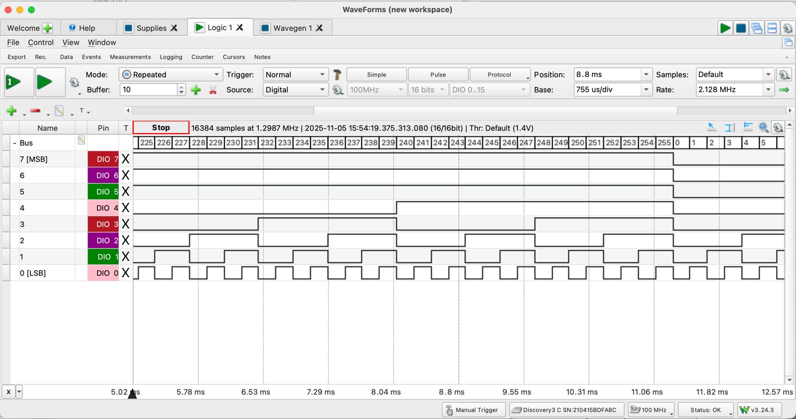The image size is (796, 419).
Task: Open the channel edit pencil icon
Action: tap(59, 111)
